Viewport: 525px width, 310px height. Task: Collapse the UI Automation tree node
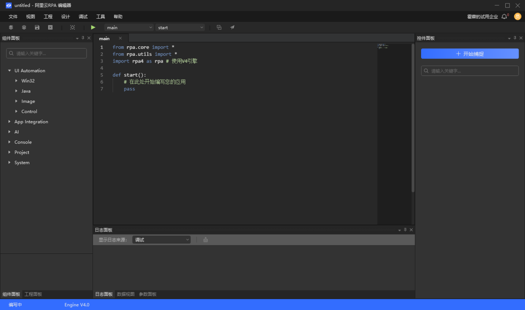9,71
